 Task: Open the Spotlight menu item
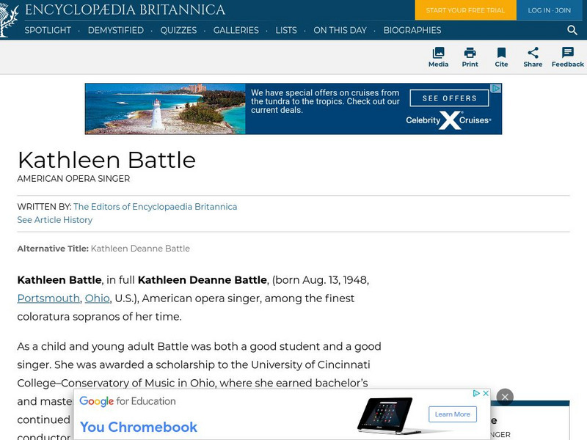pyautogui.click(x=48, y=30)
